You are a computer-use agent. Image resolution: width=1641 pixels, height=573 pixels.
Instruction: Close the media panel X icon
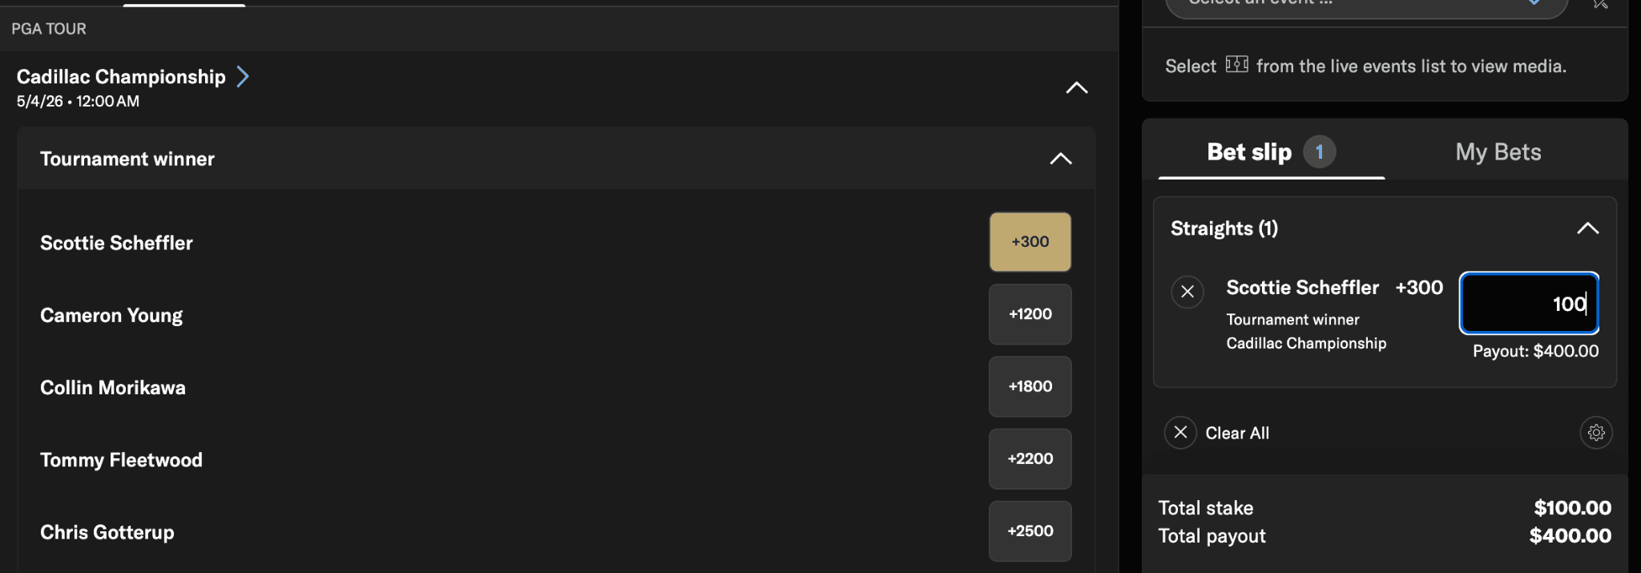1600,5
